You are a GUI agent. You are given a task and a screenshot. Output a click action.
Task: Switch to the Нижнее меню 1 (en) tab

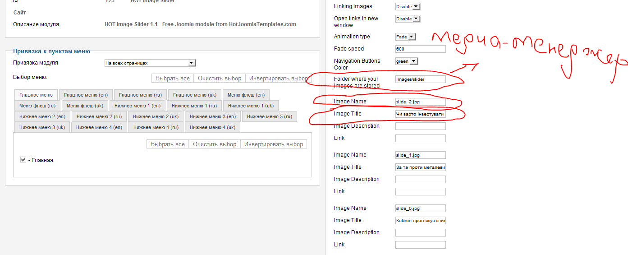point(138,106)
